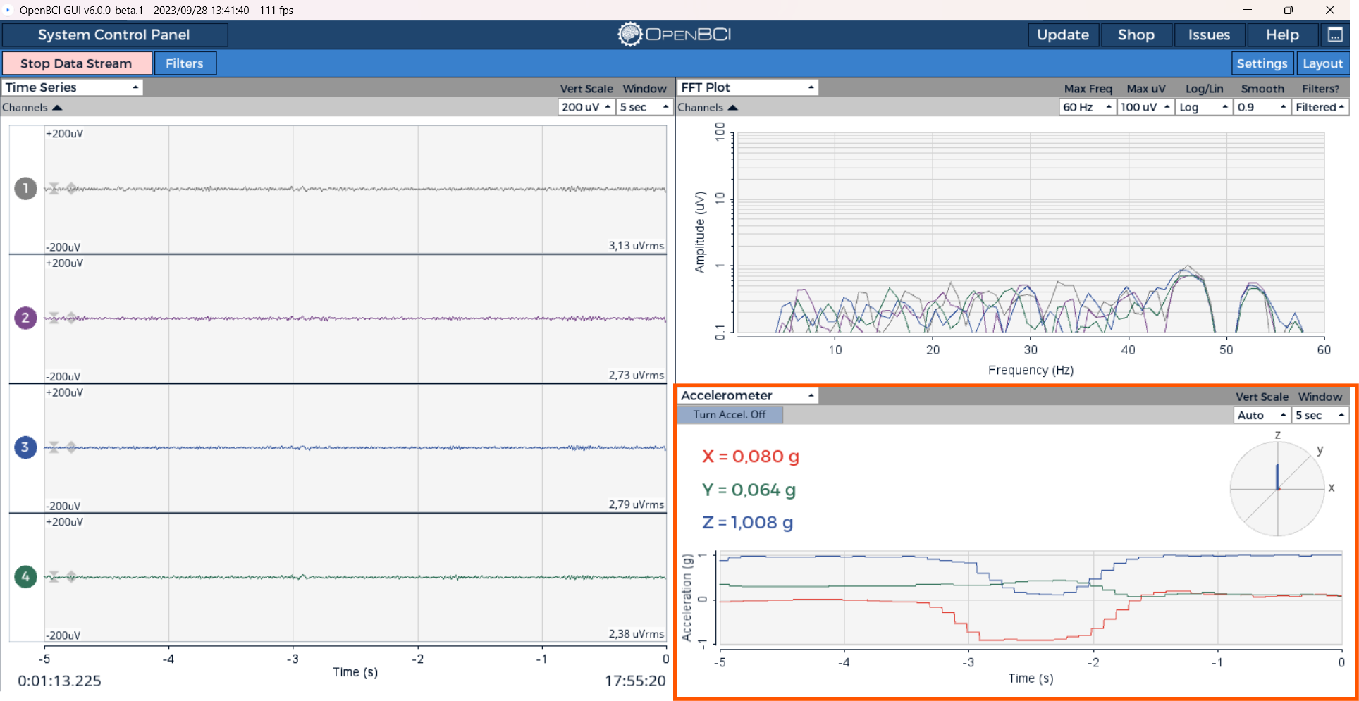Restore down the OpenBCI GUI window
The height and width of the screenshot is (701, 1359).
pos(1289,10)
